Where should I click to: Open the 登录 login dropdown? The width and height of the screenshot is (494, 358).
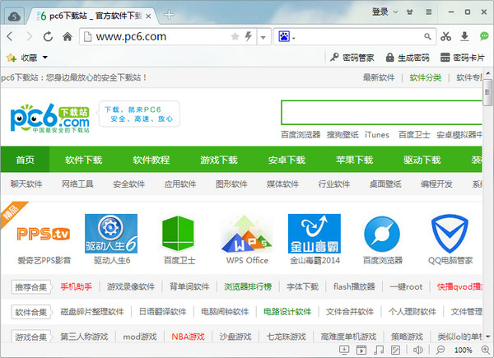point(384,12)
